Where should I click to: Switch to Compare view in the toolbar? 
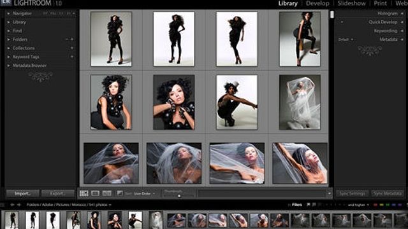[x=106, y=193]
